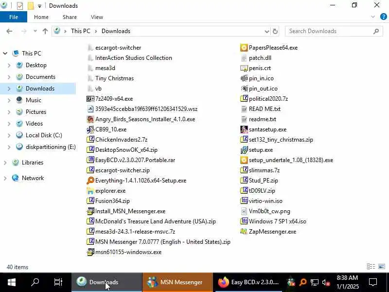Viewport: 389px width, 292px height.
Task: Expand the Libraries tree node
Action: coord(5,163)
